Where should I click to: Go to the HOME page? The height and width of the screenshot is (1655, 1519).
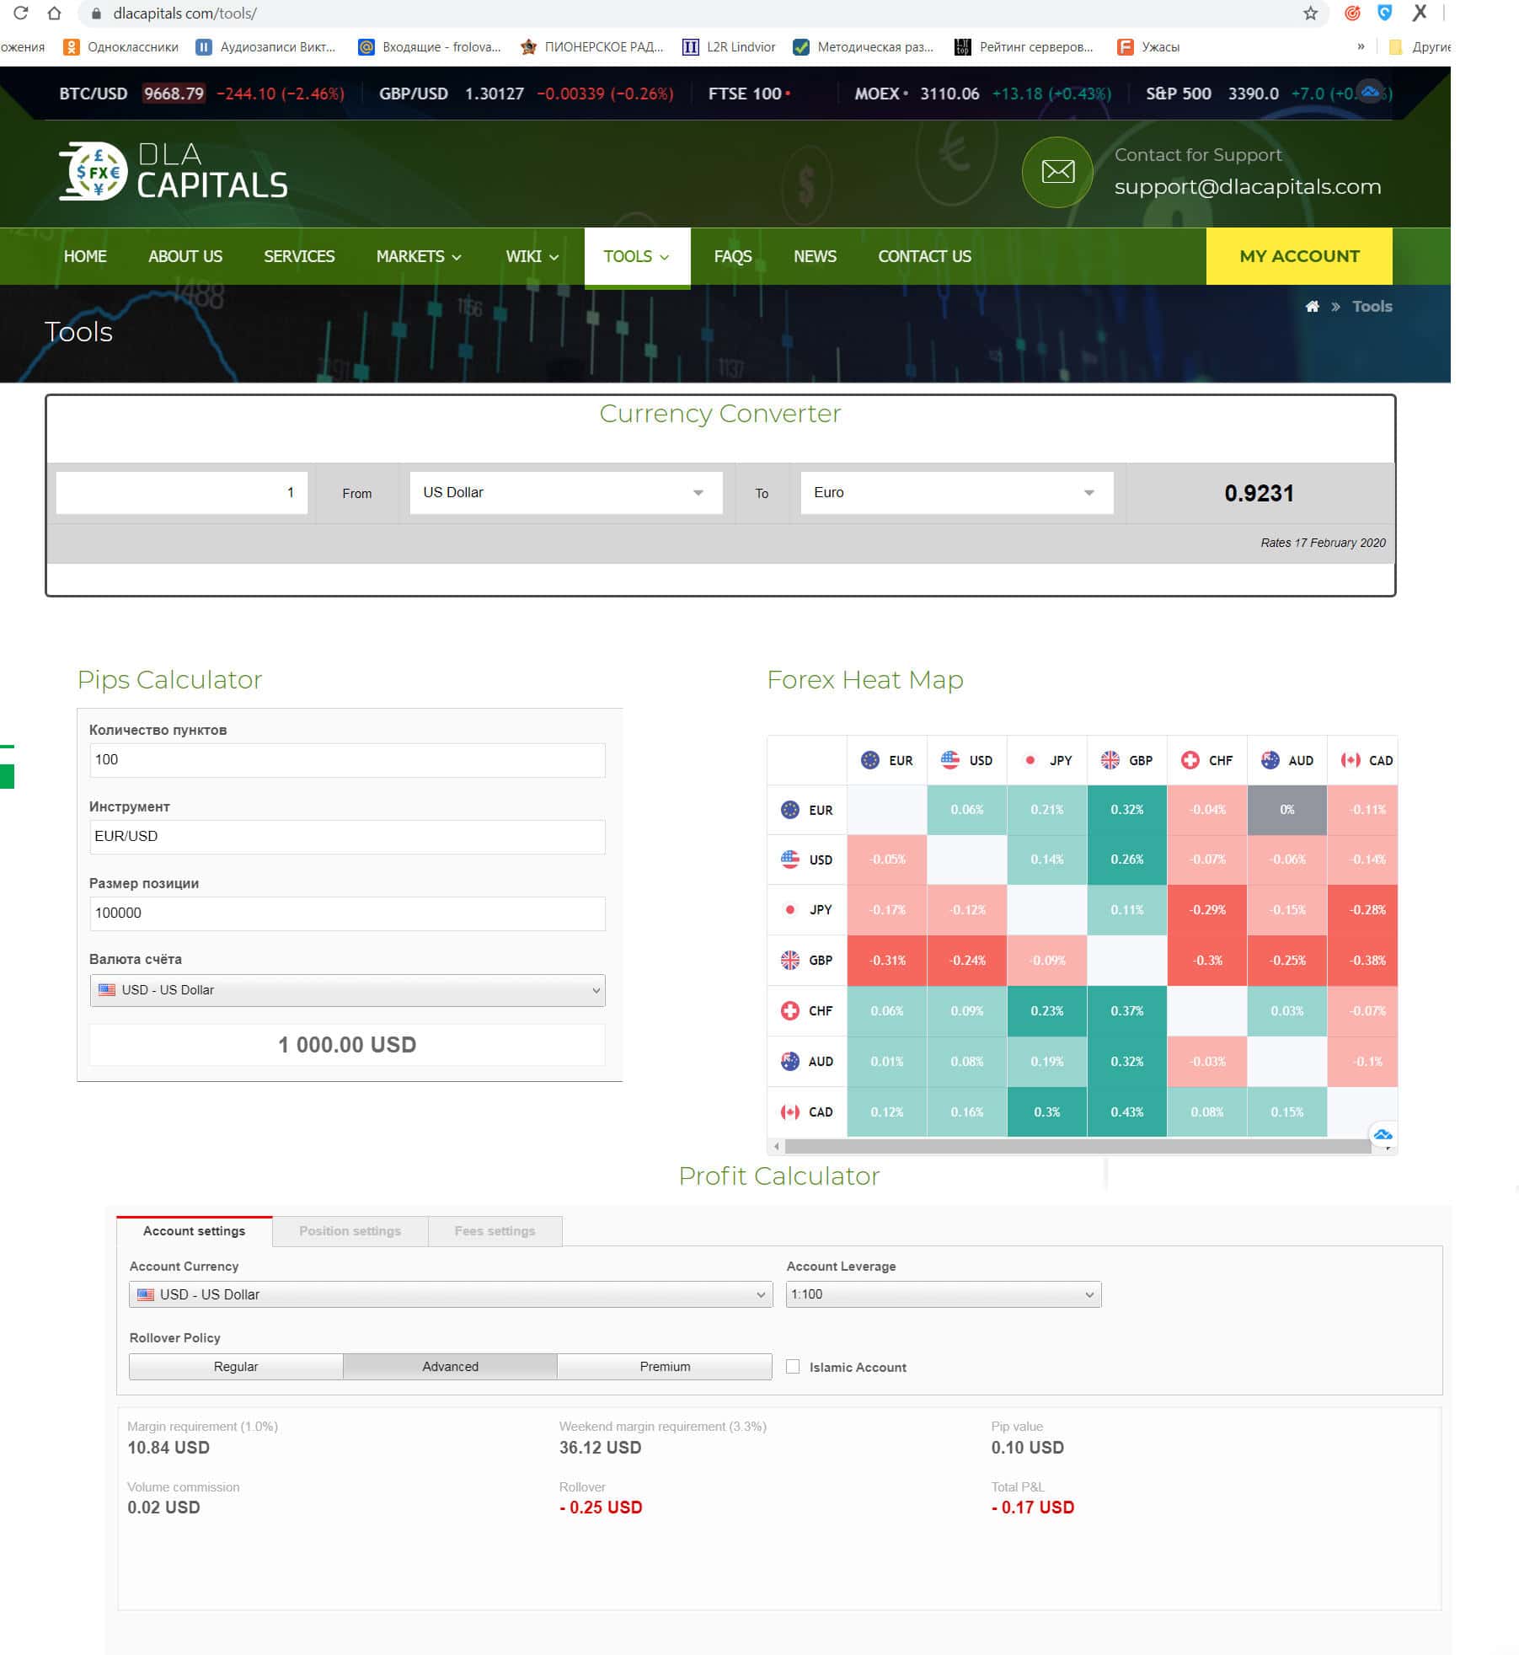coord(85,256)
